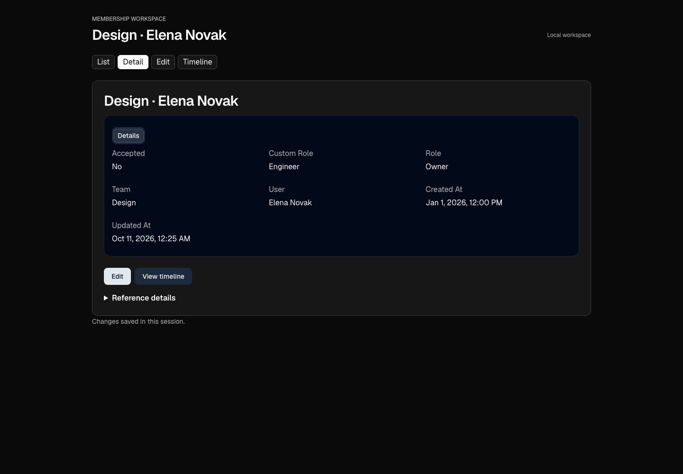Click the Custom Role field label
Image resolution: width=683 pixels, height=474 pixels.
click(x=291, y=154)
